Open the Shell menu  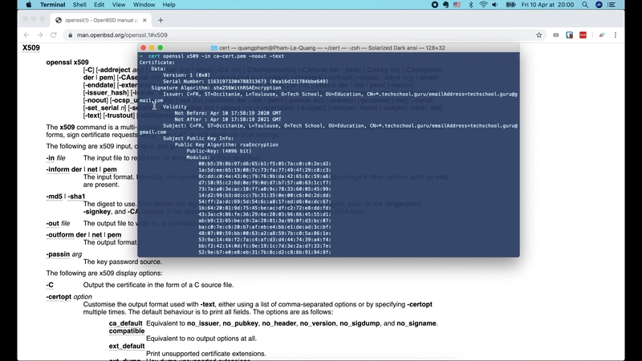click(x=80, y=5)
